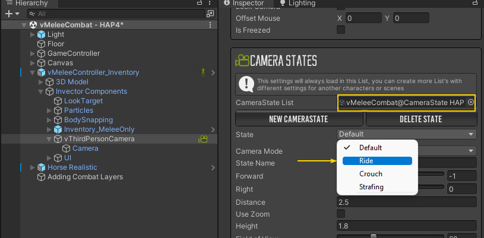
Task: Expand the BodySnapping object
Action: pyautogui.click(x=49, y=120)
